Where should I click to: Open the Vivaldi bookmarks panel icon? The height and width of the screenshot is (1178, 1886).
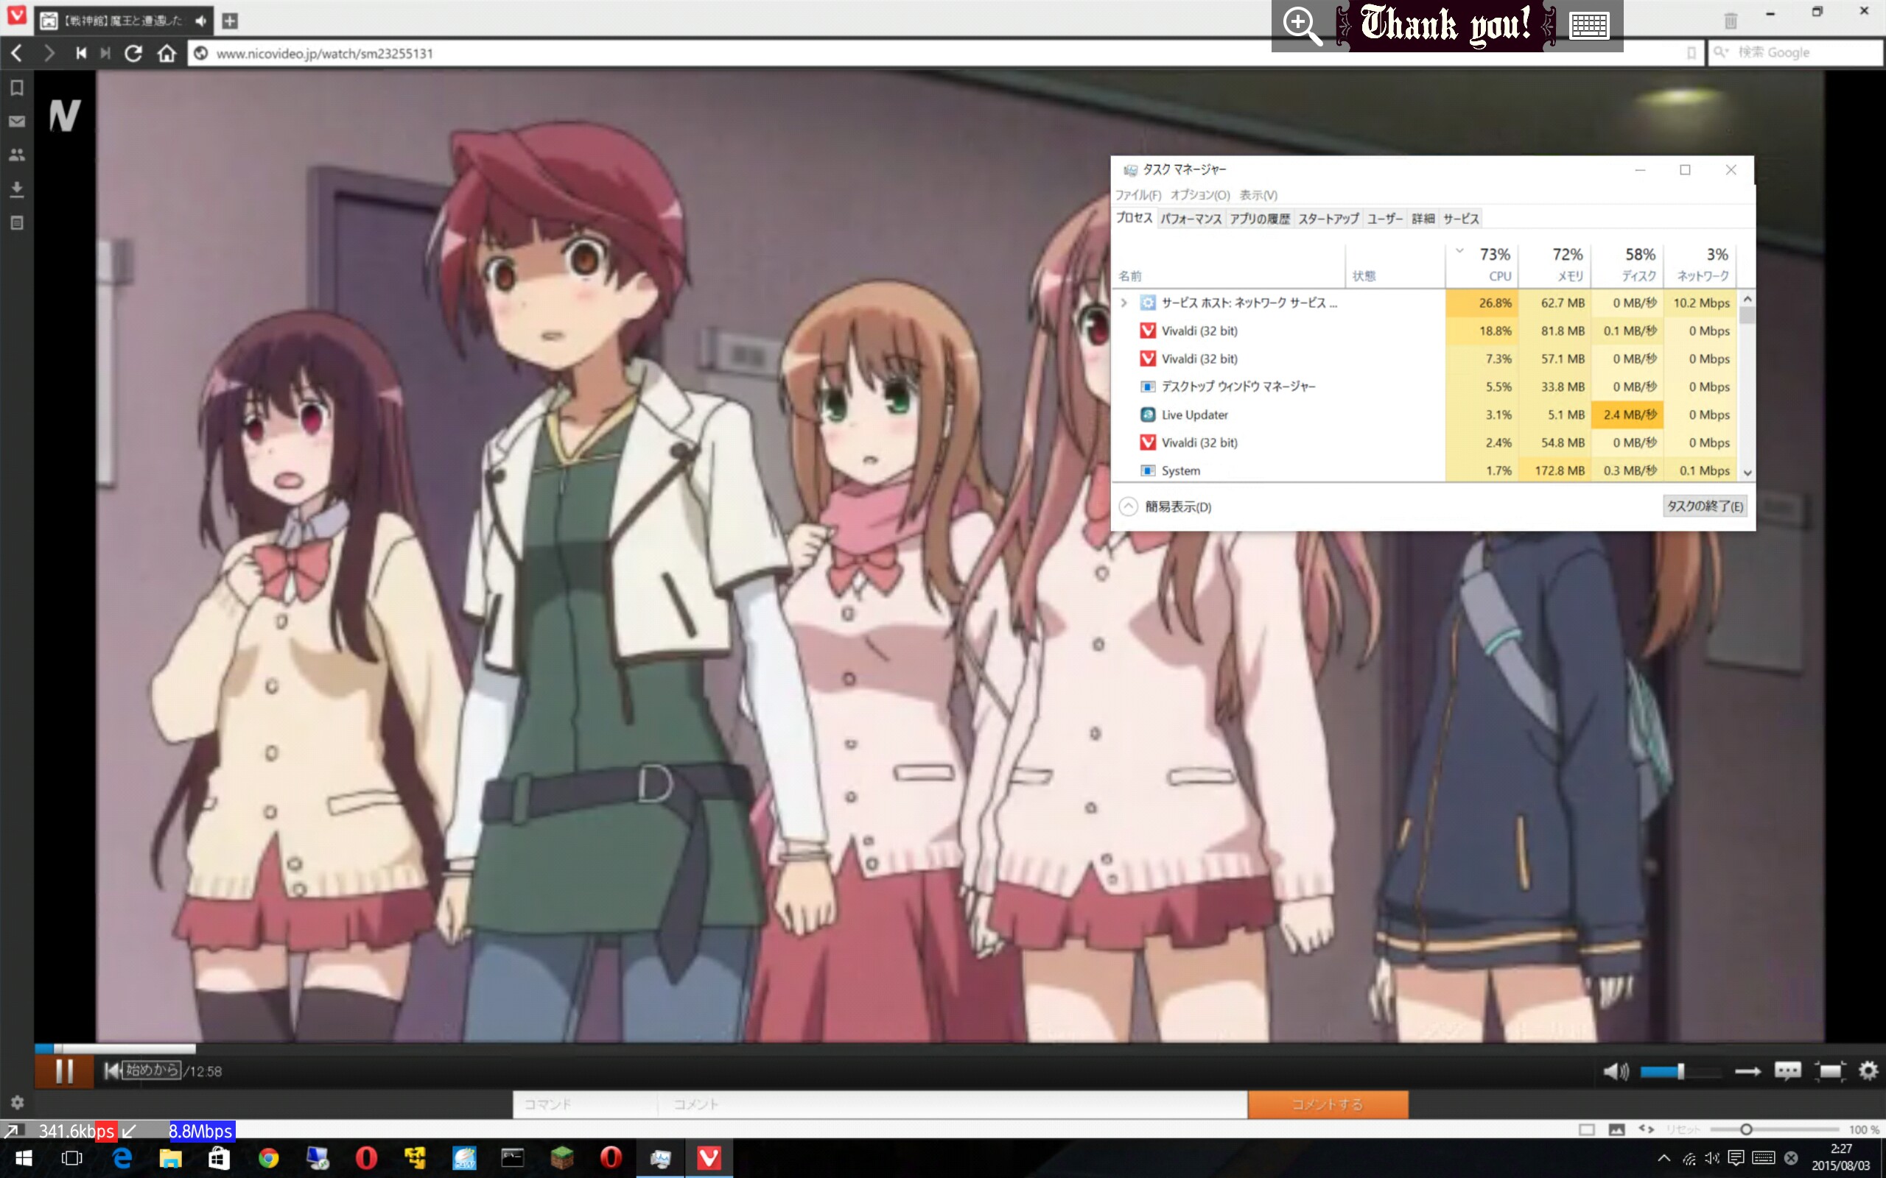tap(16, 88)
